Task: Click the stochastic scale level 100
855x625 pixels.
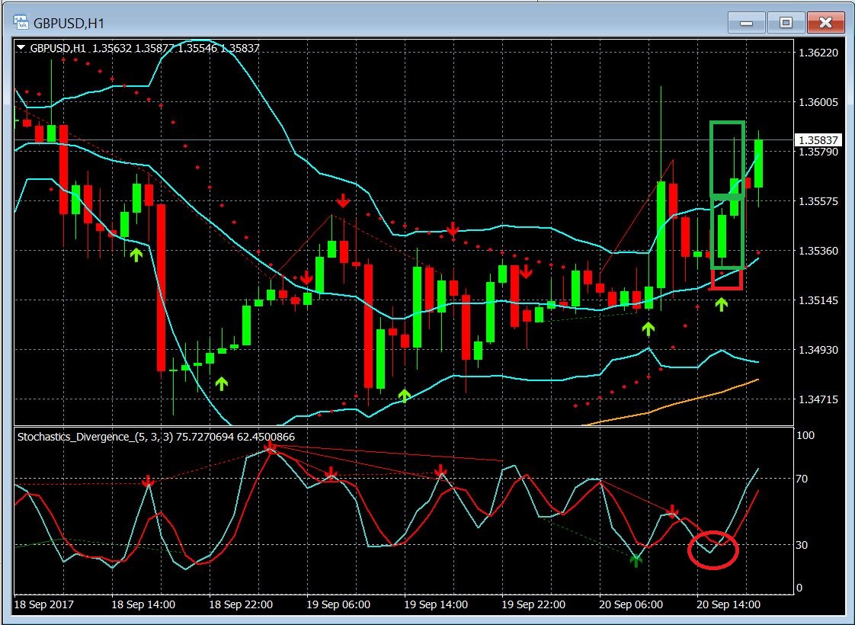Action: click(x=805, y=435)
